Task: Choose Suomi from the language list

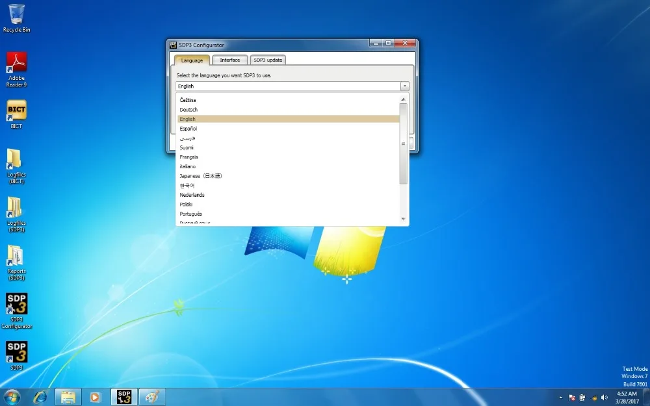Action: point(288,147)
